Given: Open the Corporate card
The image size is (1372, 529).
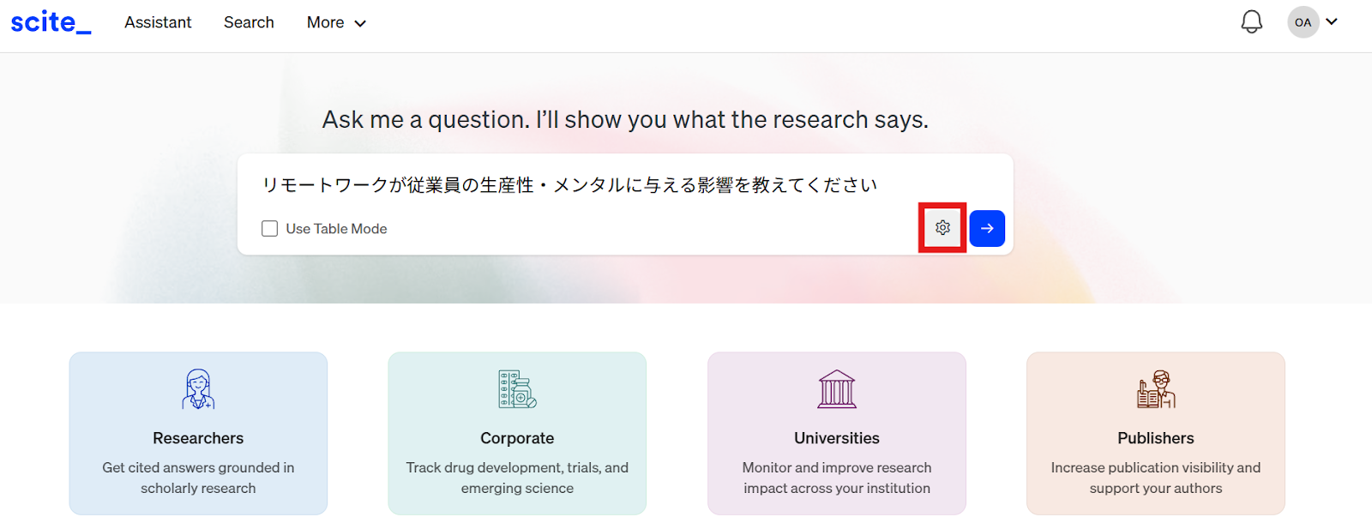Looking at the screenshot, I should coord(517,434).
